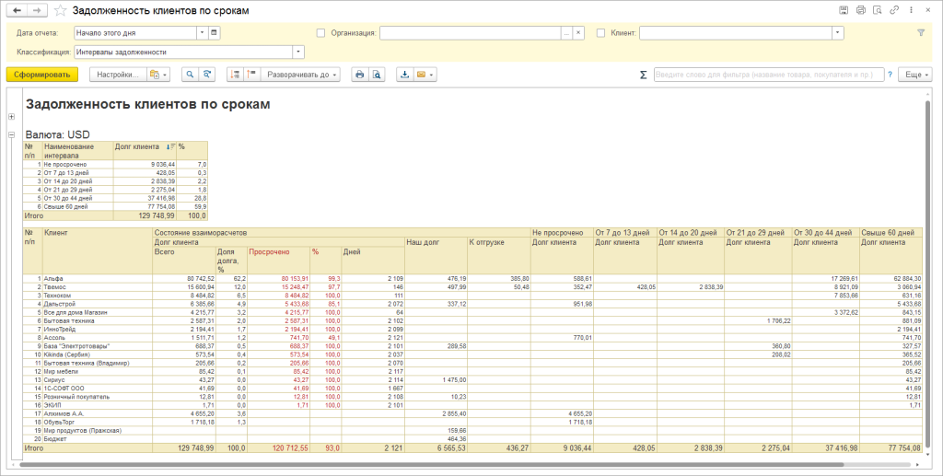Click the printer icon in the title bar
The image size is (943, 476).
(x=861, y=10)
